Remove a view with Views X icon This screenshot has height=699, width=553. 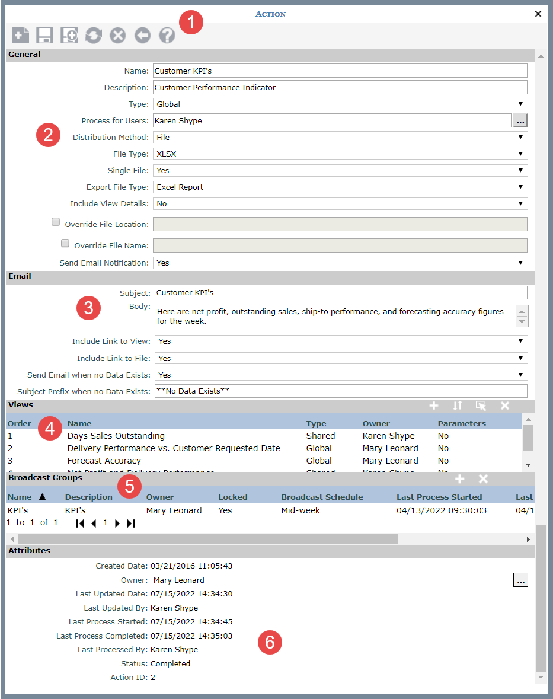505,406
